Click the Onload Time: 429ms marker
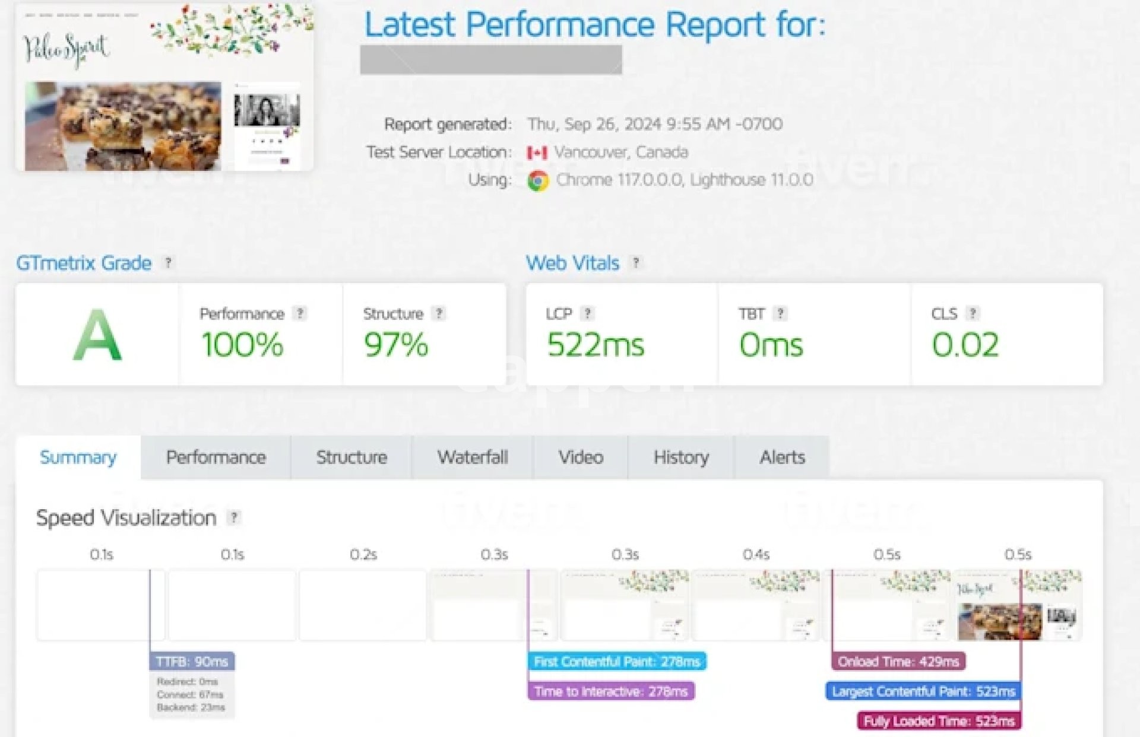This screenshot has height=737, width=1140. [x=898, y=662]
